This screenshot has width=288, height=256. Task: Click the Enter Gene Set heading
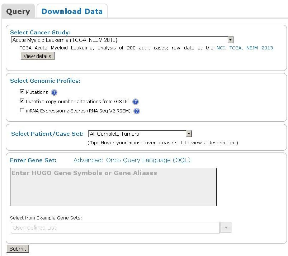click(33, 160)
